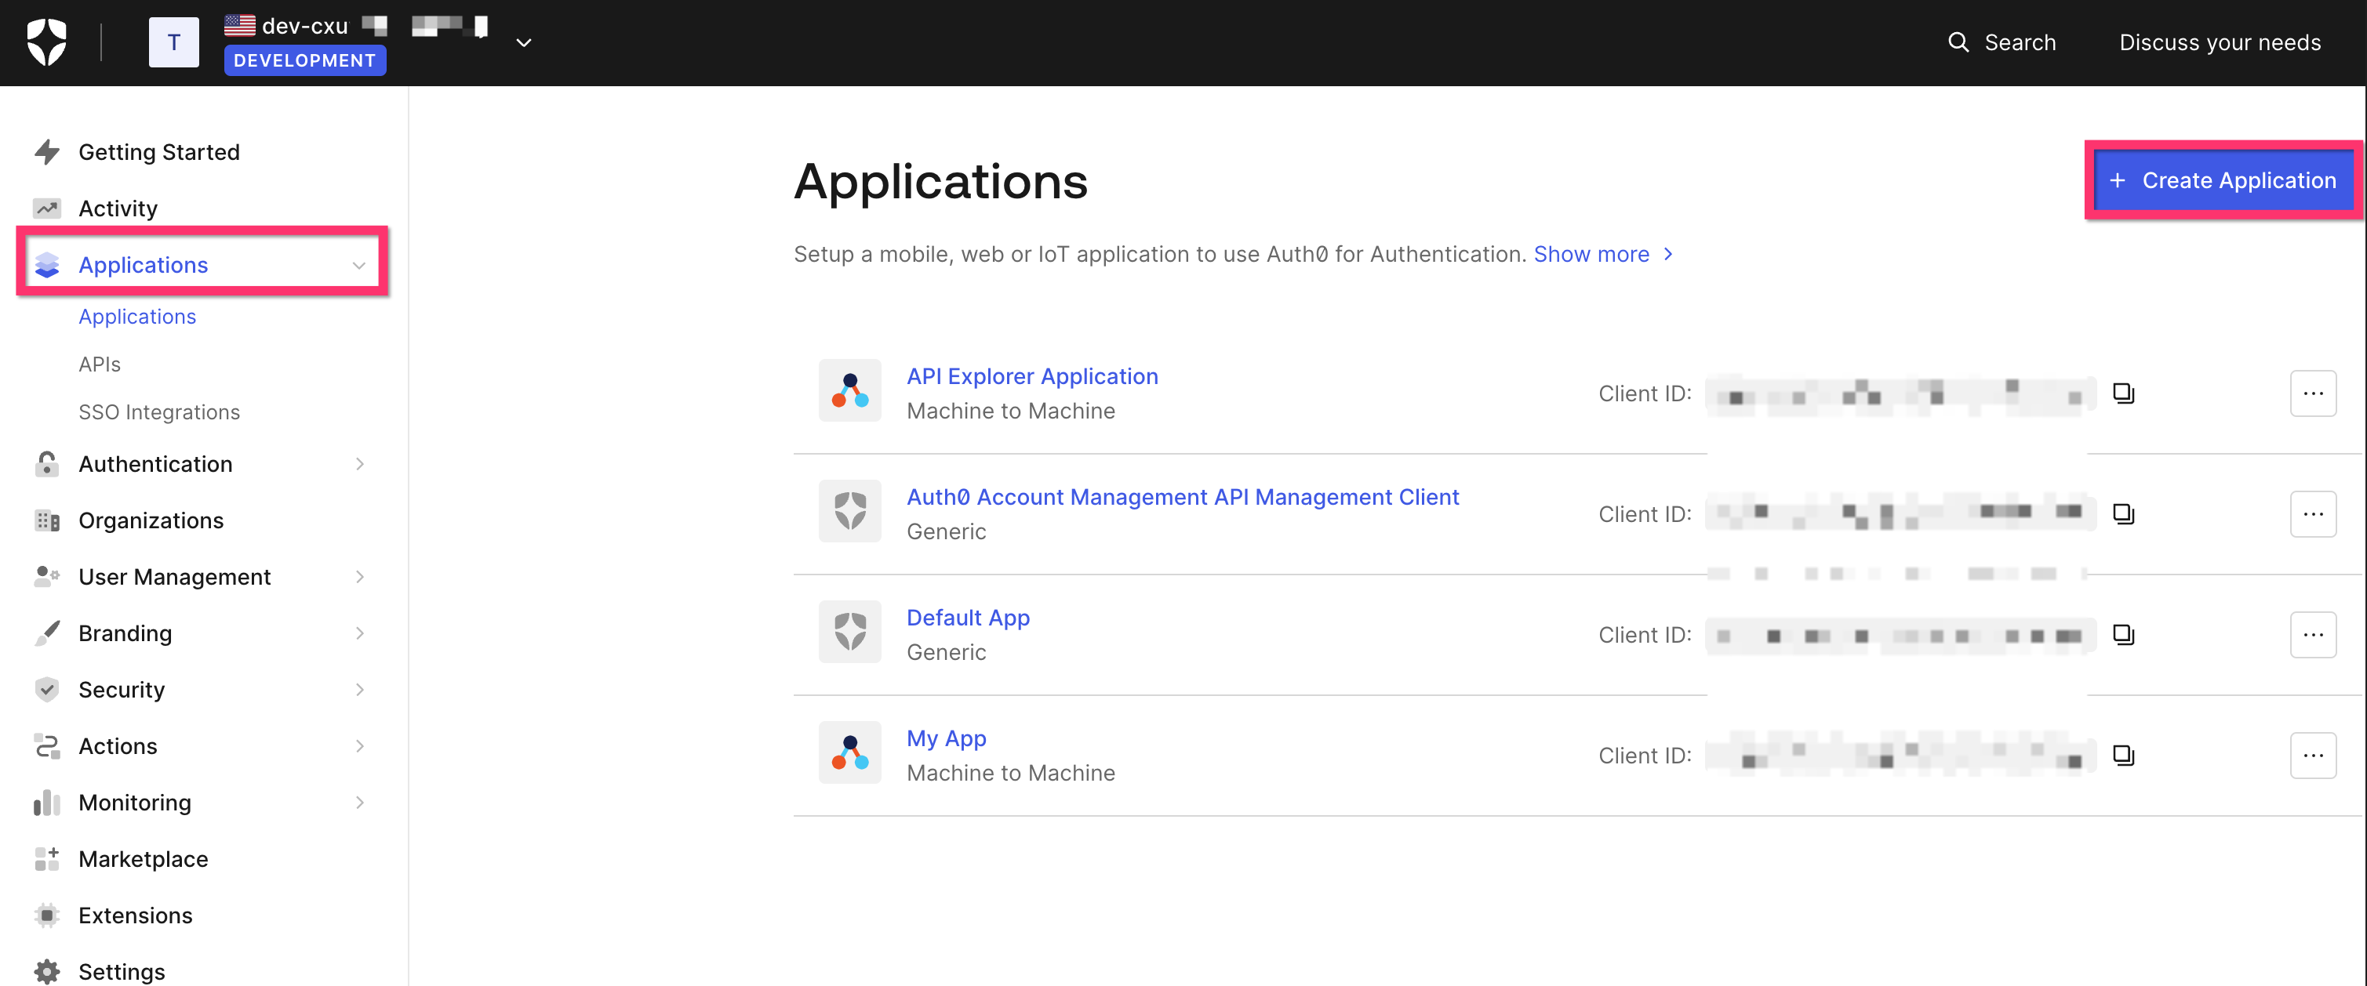Expand the User Management chevron

(360, 577)
